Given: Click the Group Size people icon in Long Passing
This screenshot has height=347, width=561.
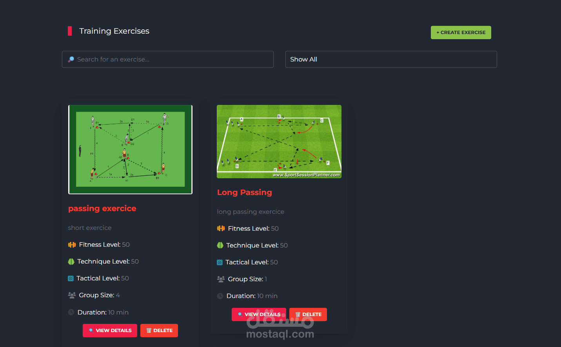Looking at the screenshot, I should [221, 279].
